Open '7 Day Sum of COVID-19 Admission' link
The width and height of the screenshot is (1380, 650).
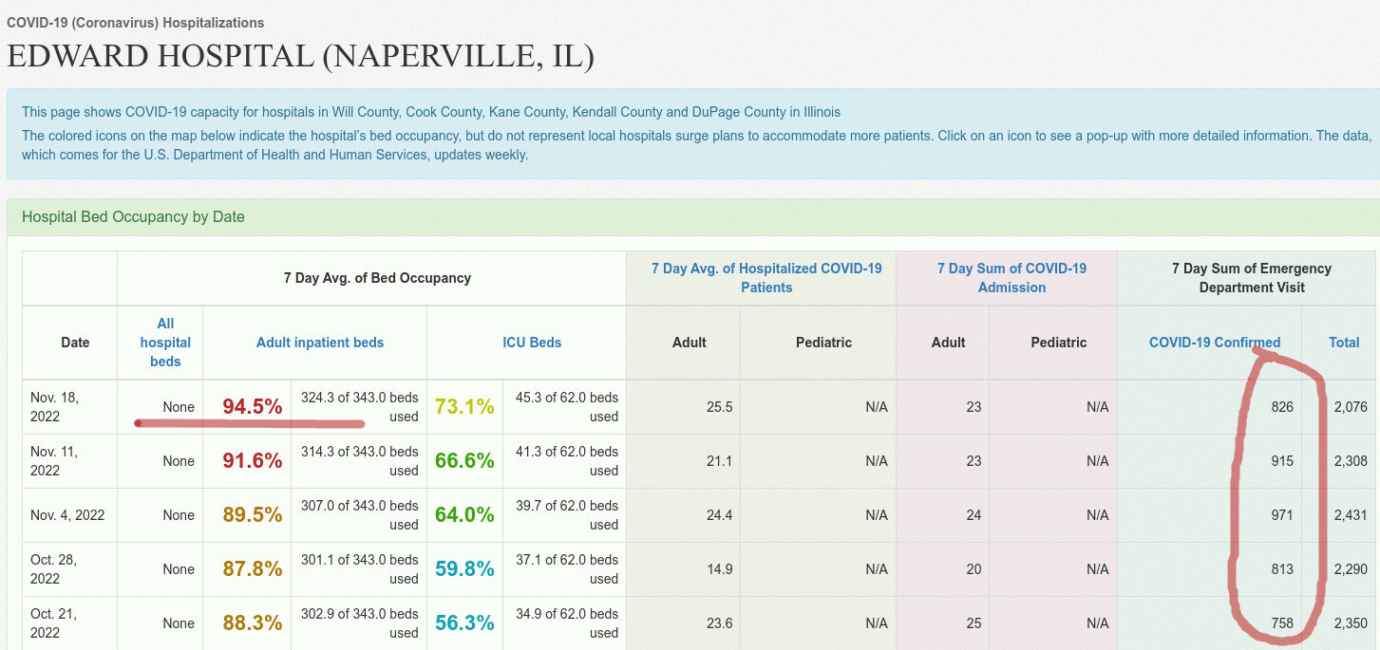[x=1012, y=278]
